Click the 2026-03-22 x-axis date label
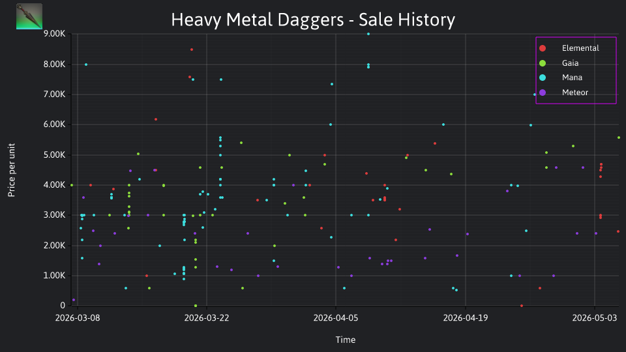Image resolution: width=626 pixels, height=352 pixels. (x=207, y=318)
